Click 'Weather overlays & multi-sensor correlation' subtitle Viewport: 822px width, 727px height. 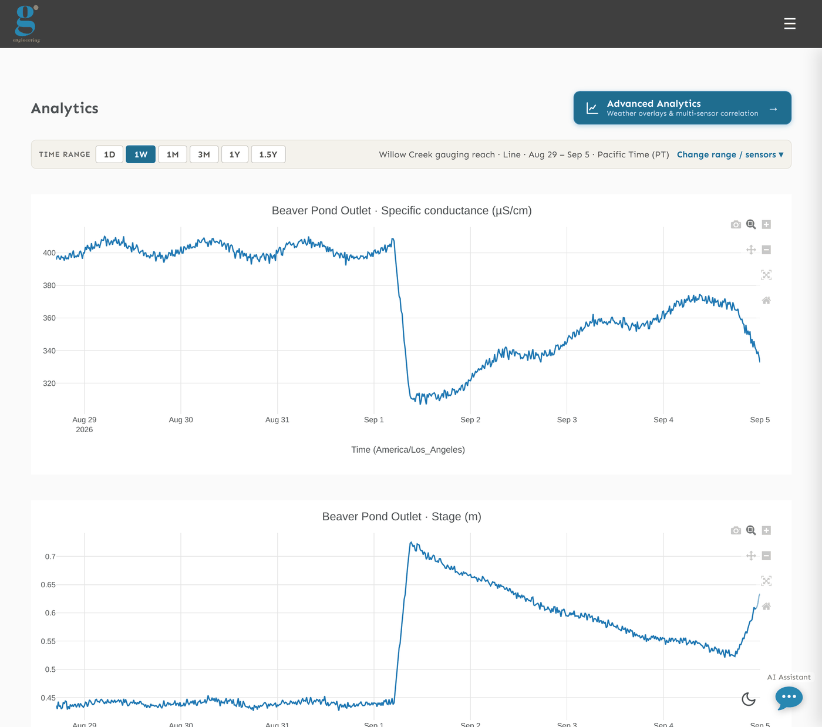point(682,113)
